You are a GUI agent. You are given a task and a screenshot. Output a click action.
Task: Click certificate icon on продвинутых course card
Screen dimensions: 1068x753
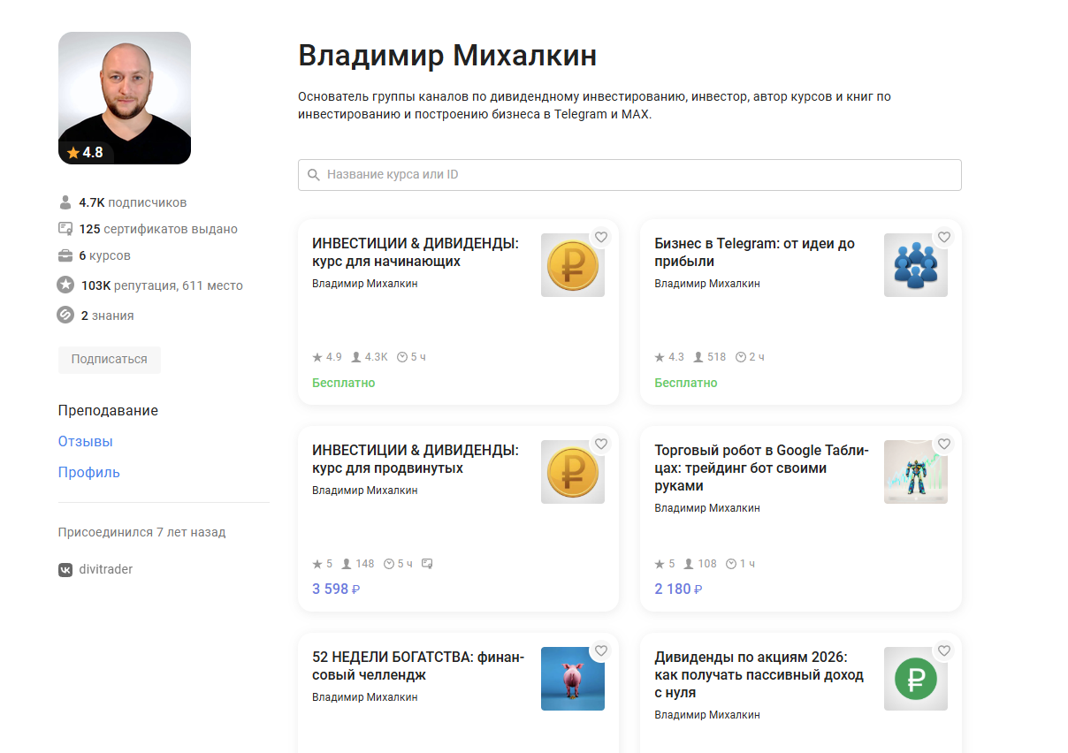point(428,564)
